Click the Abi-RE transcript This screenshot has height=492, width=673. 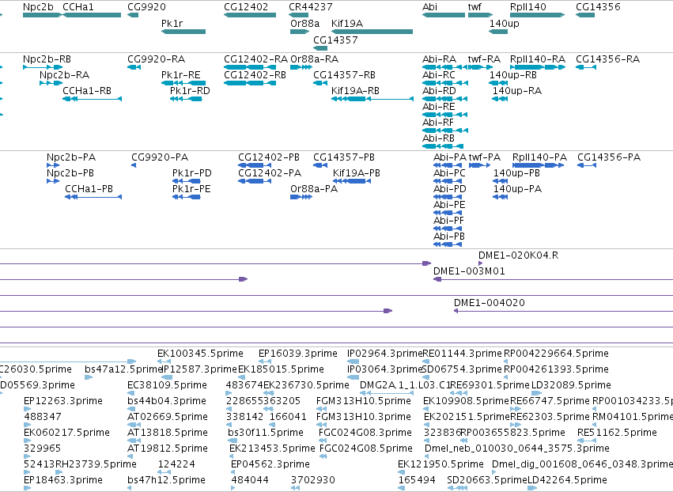pyautogui.click(x=444, y=115)
